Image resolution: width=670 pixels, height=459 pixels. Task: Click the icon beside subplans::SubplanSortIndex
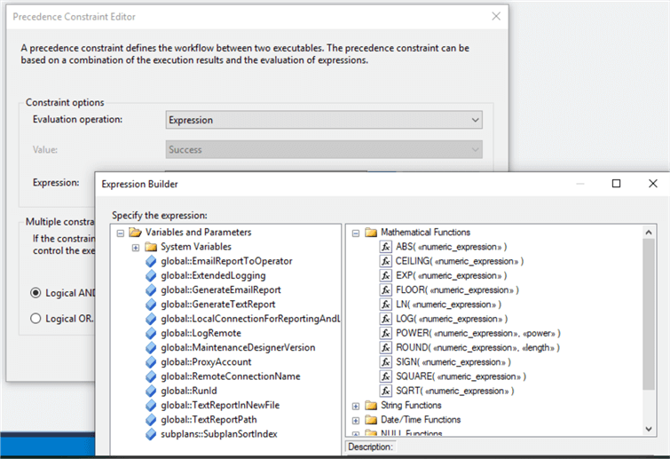151,434
